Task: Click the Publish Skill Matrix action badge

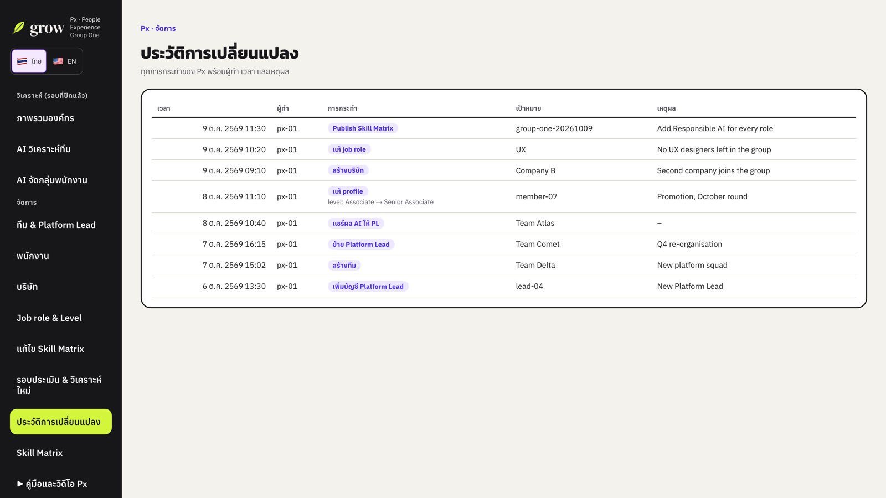Action: 363,128
